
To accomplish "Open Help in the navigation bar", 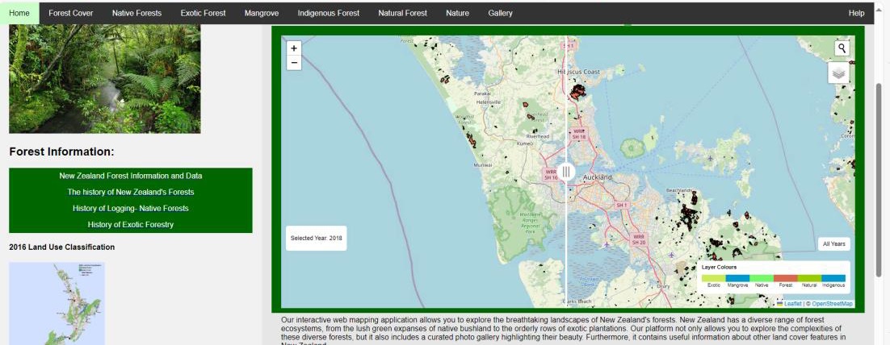I will pyautogui.click(x=857, y=13).
